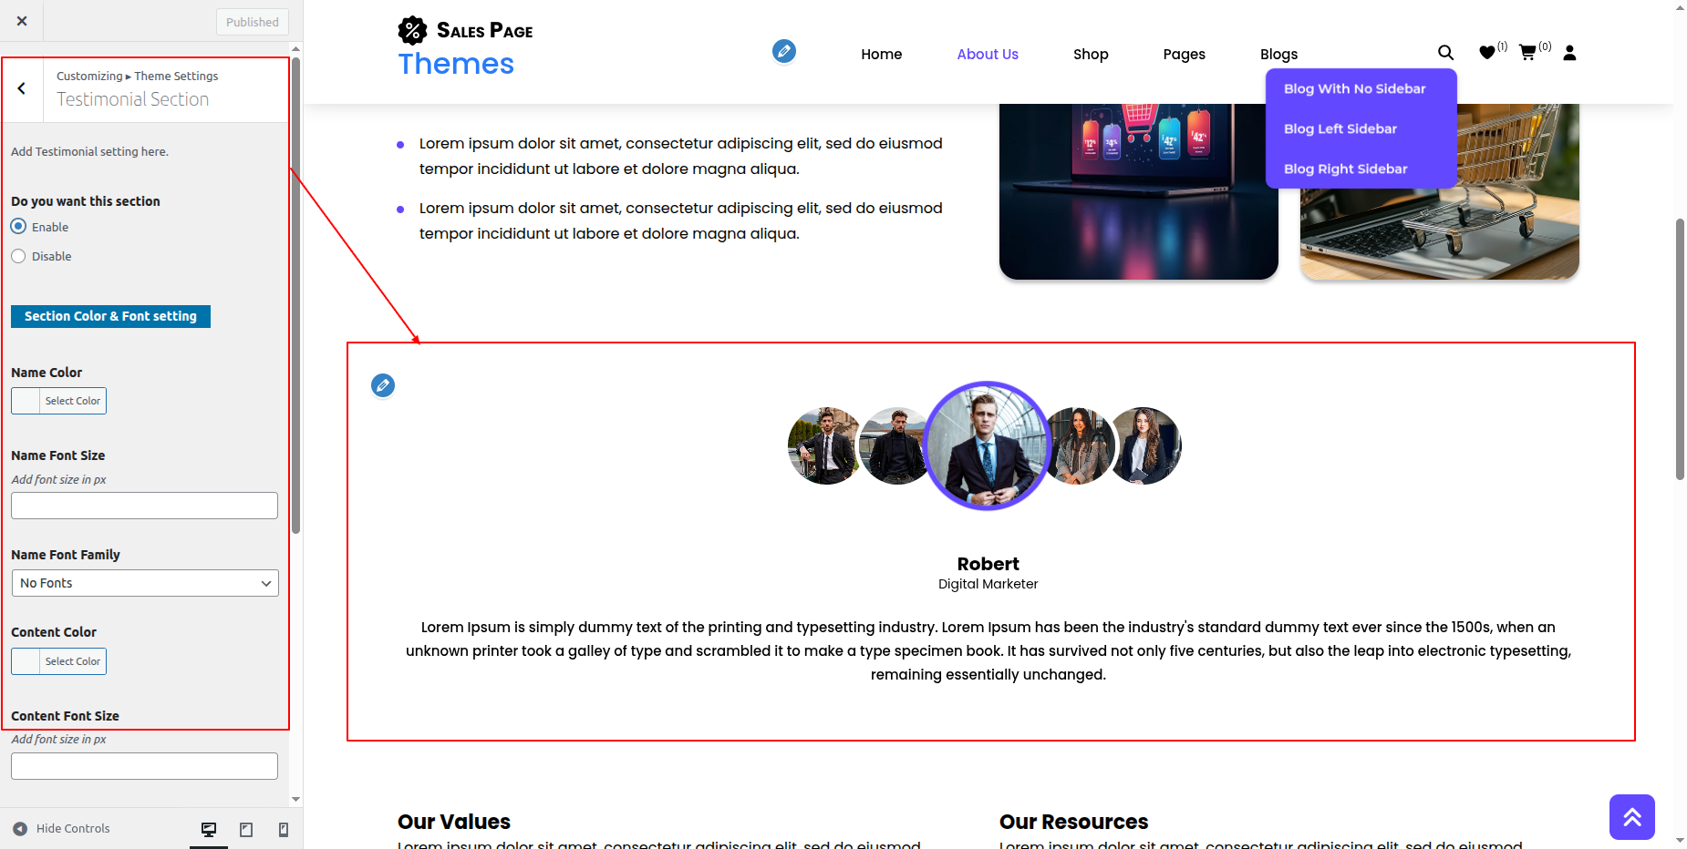Choose Blog Left Sidebar from the Blogs submenu
The height and width of the screenshot is (849, 1687).
1340,128
